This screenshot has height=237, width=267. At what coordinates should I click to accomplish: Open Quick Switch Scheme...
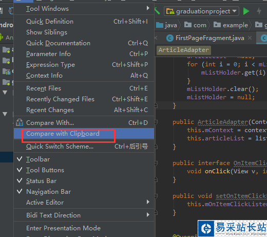[x=84, y=147]
